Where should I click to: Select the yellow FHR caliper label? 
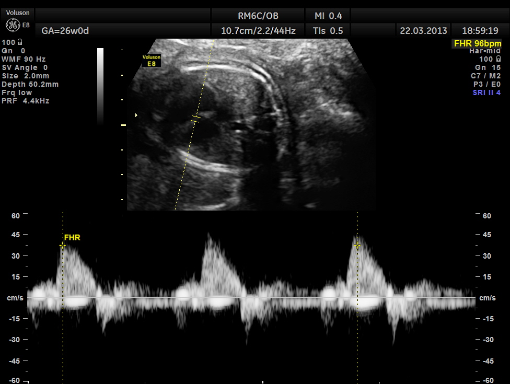click(72, 238)
